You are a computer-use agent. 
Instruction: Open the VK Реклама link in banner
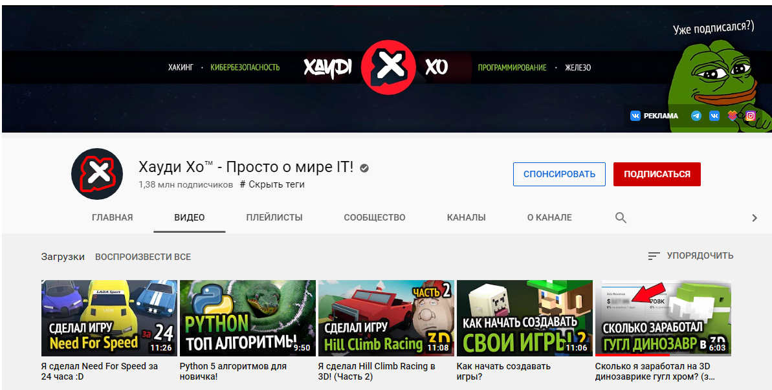(x=654, y=116)
